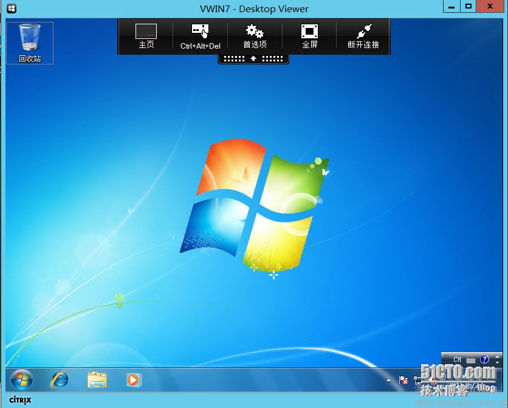Maximize the Desktop Viewer window
The width and height of the screenshot is (508, 408).
point(468,6)
